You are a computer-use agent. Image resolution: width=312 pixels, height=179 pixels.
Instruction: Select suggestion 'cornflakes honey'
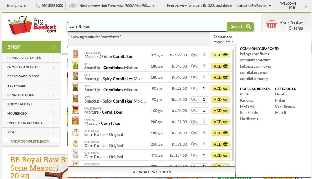coord(254,78)
